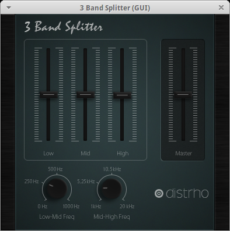
Task: Open the window menu arrow in title bar
Action: (9, 8)
